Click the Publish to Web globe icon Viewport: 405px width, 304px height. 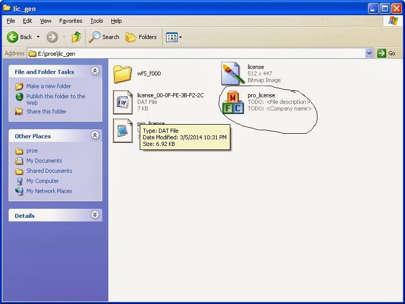19,97
